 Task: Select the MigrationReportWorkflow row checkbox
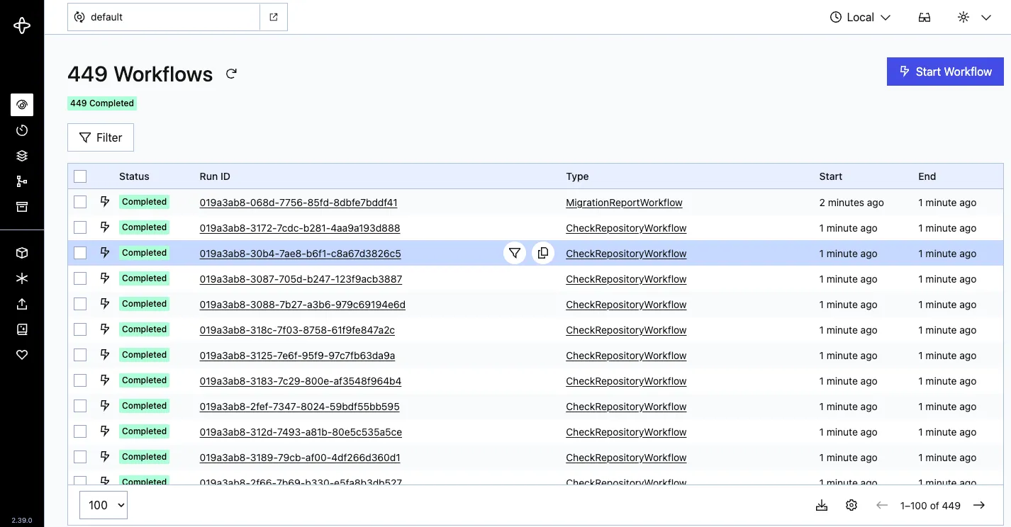[x=80, y=202]
